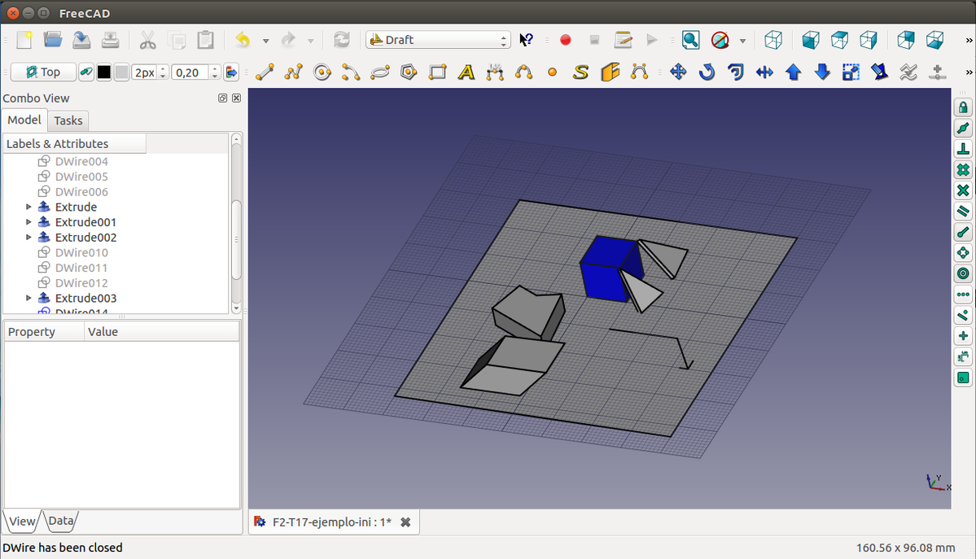The width and height of the screenshot is (976, 559).
Task: Activate the Draft Rotate tool
Action: 707,72
